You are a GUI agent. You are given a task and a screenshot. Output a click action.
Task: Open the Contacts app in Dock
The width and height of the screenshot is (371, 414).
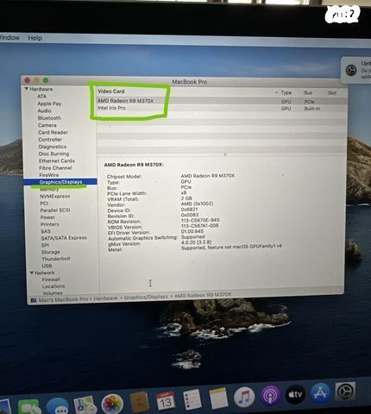click(x=140, y=401)
